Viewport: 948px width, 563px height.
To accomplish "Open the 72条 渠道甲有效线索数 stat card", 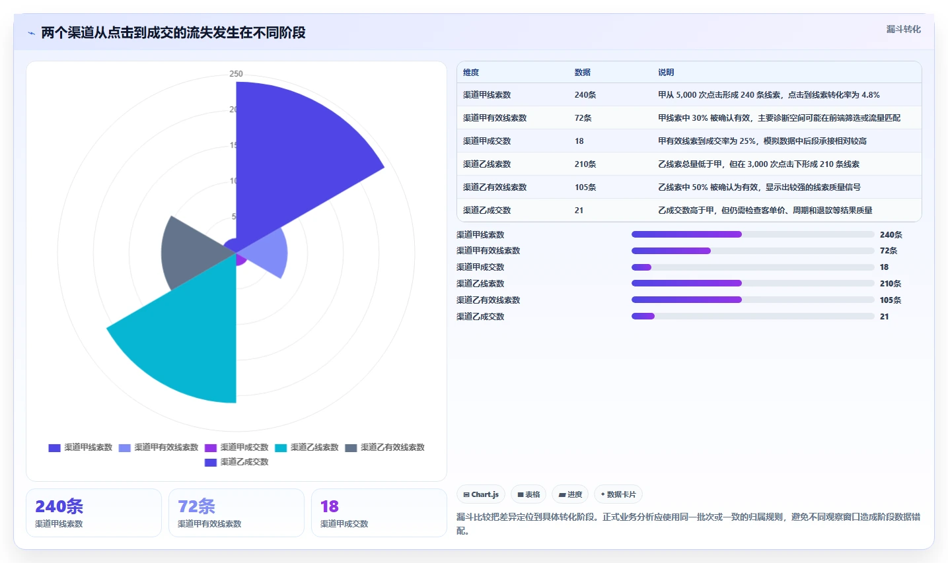I will coord(237,513).
